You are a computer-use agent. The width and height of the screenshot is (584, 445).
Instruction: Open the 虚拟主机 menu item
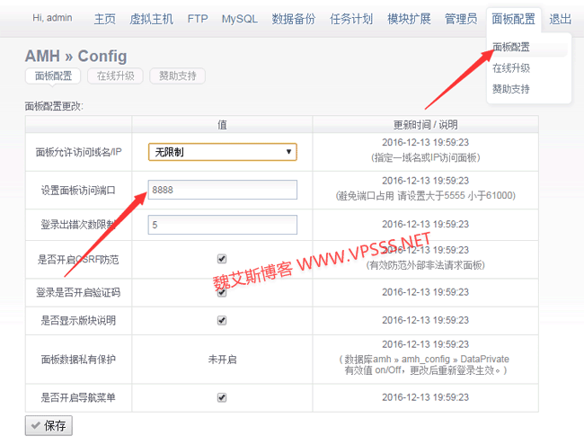[x=152, y=19]
